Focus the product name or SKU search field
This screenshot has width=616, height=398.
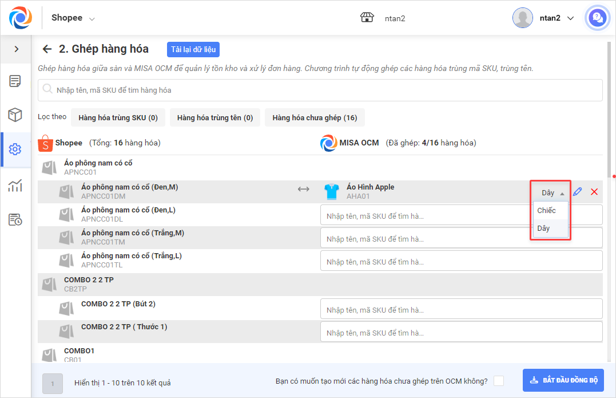pyautogui.click(x=320, y=90)
